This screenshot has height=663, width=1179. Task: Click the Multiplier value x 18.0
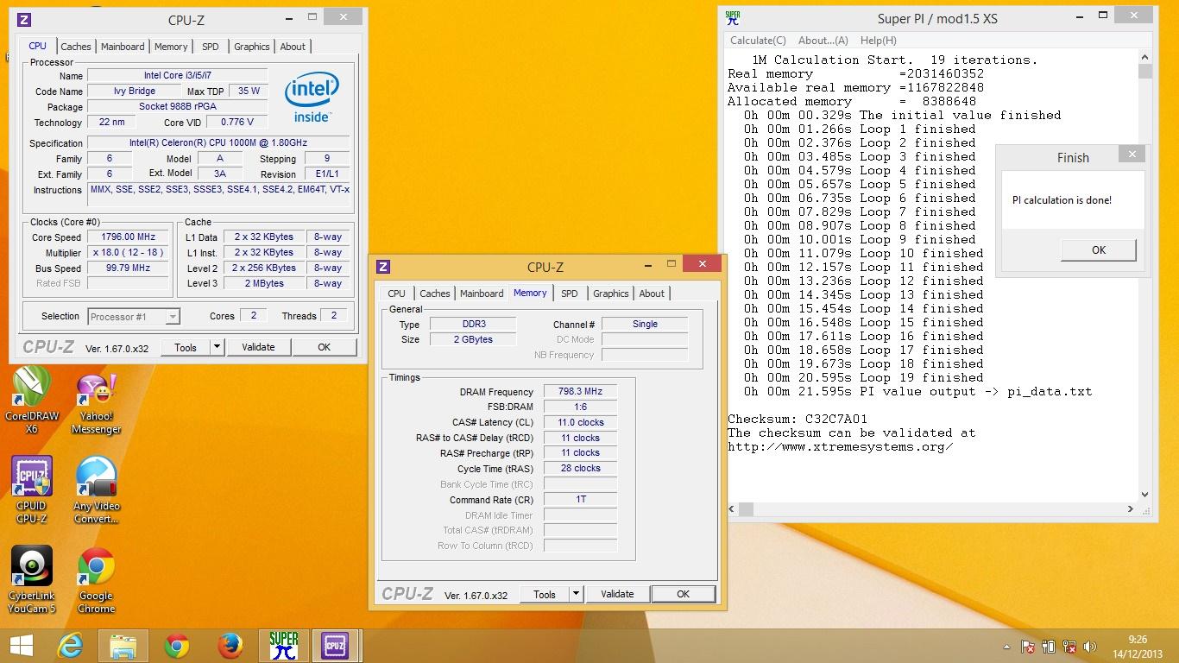(128, 252)
